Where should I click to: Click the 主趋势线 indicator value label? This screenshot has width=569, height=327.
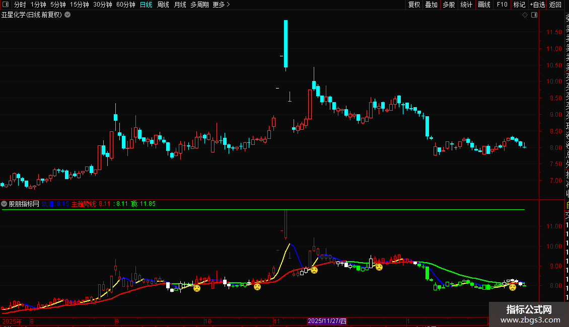(91, 204)
